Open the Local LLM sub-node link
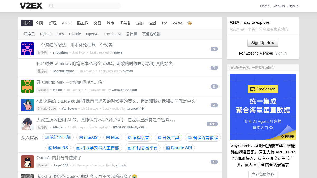 pos(112,34)
